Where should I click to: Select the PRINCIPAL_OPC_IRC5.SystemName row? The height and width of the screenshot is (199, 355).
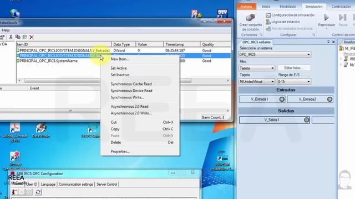click(124, 61)
